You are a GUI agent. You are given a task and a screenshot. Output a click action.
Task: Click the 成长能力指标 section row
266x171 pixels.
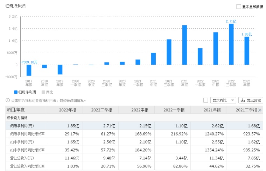tap(134, 118)
